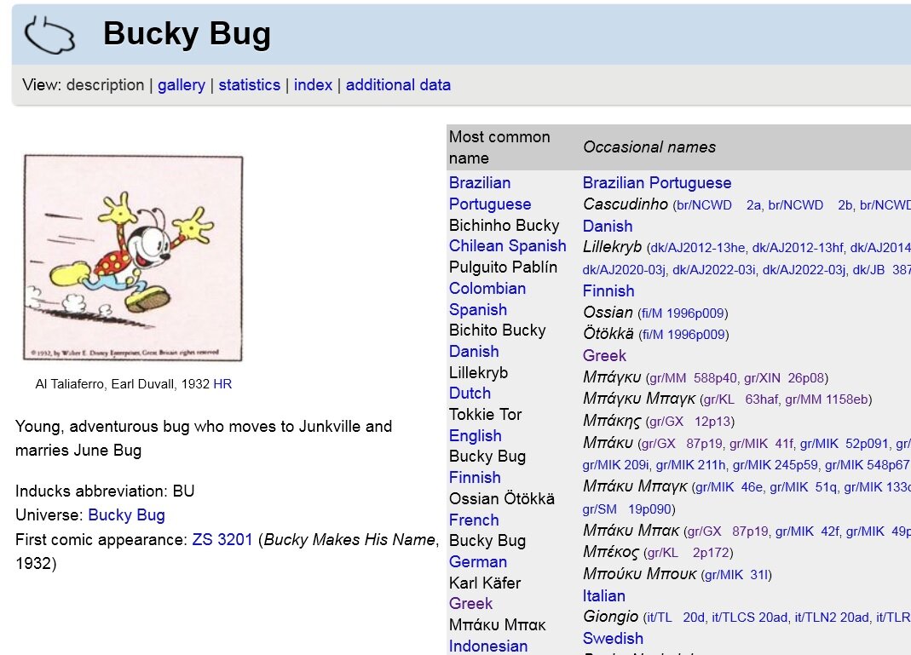
Task: Open the additional data view
Action: coord(398,85)
